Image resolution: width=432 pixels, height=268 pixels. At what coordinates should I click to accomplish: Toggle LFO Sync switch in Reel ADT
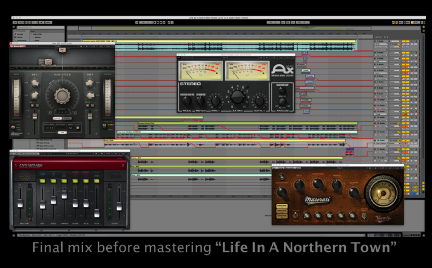(x=78, y=128)
